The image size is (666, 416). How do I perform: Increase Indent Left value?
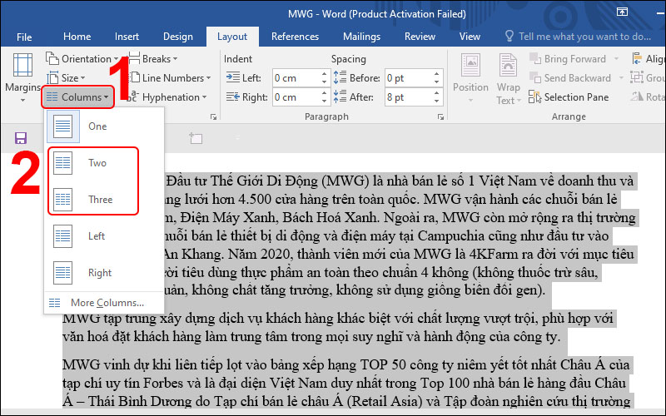coord(325,74)
